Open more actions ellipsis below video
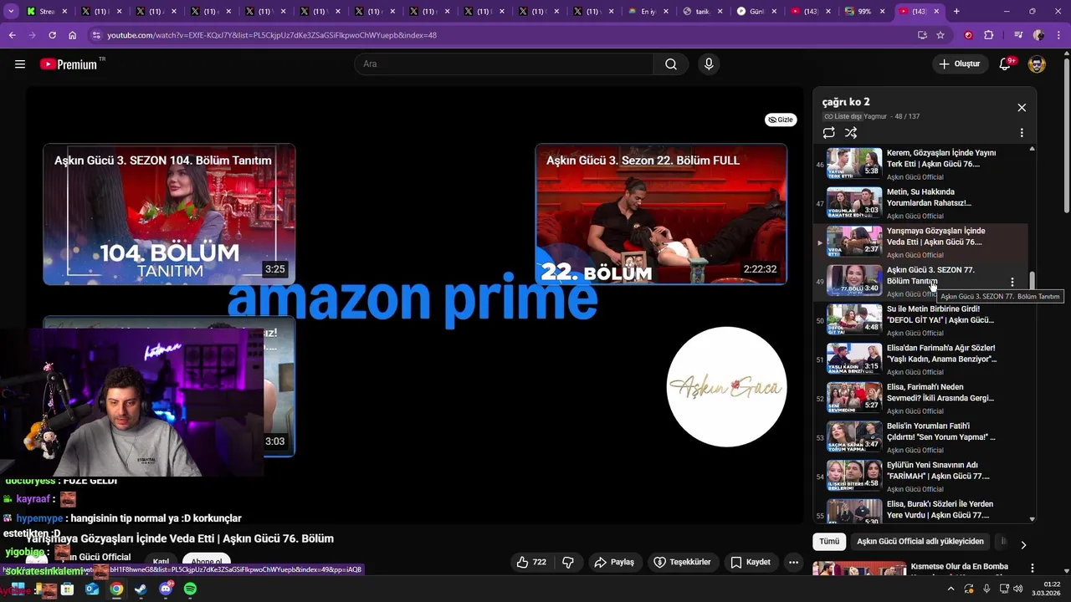Image resolution: width=1071 pixels, height=602 pixels. point(793,562)
